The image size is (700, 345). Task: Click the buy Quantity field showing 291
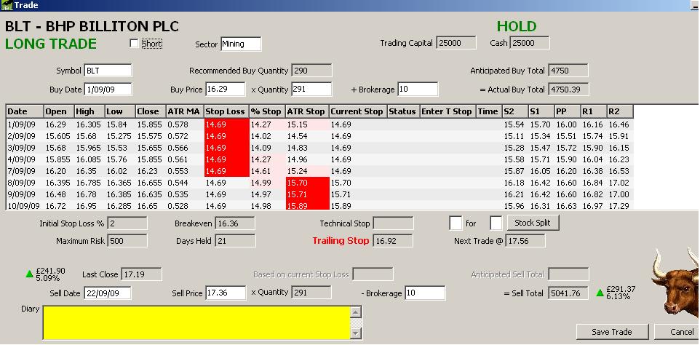point(311,90)
